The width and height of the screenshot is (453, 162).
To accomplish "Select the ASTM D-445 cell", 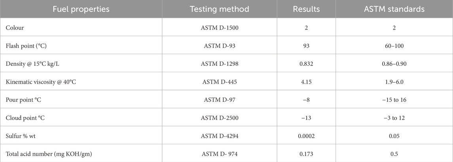I will pos(219,82).
